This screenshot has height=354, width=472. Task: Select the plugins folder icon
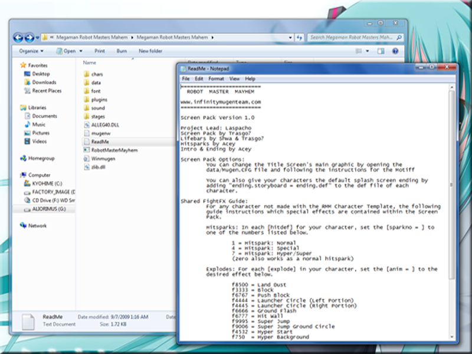tap(87, 99)
